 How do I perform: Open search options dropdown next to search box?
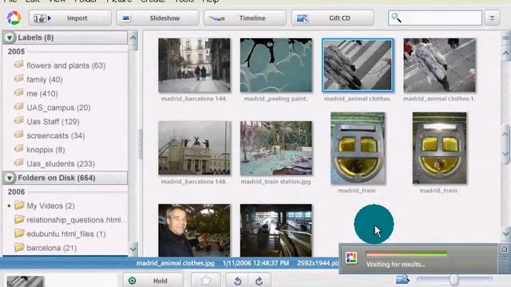(x=492, y=18)
